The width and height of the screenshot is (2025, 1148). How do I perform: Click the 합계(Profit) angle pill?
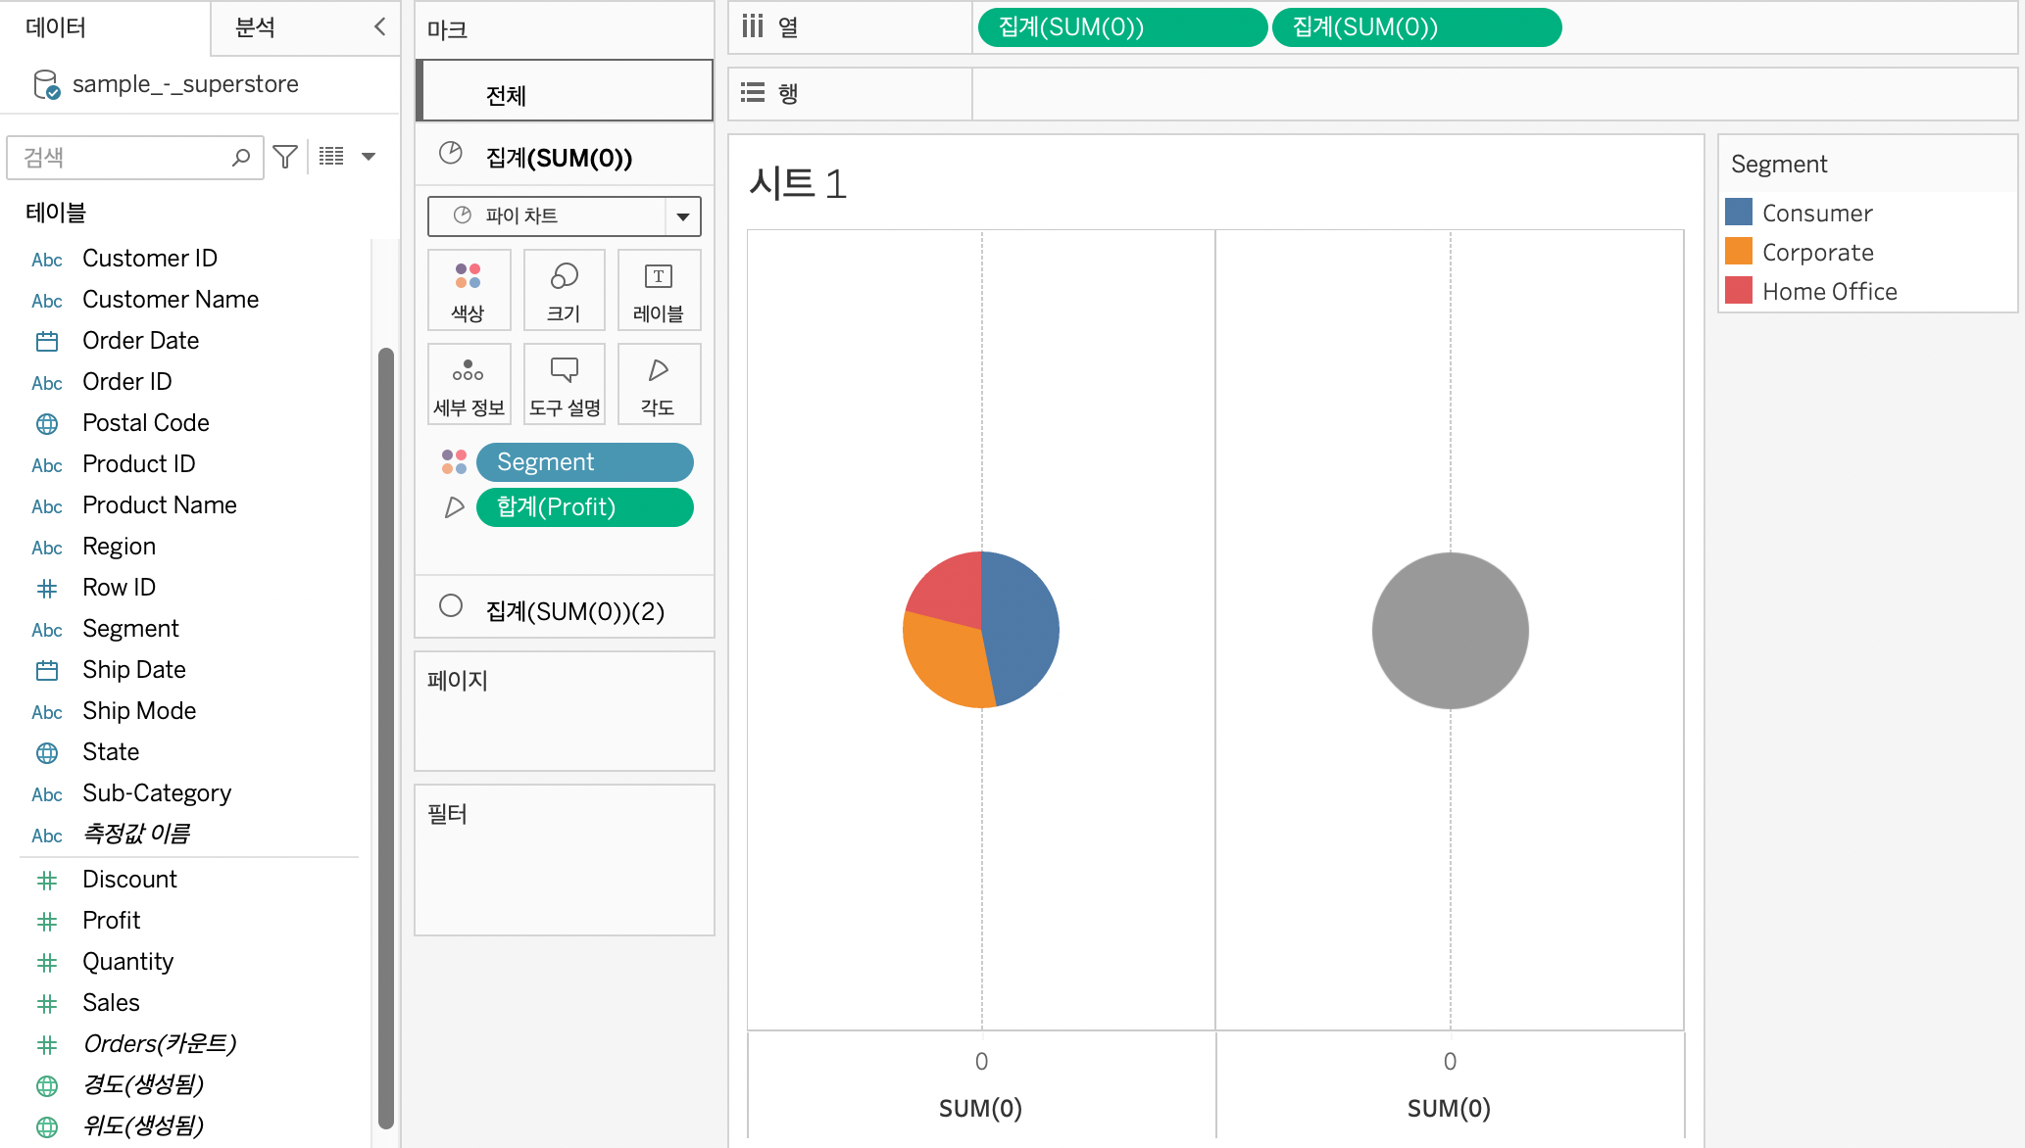584,507
